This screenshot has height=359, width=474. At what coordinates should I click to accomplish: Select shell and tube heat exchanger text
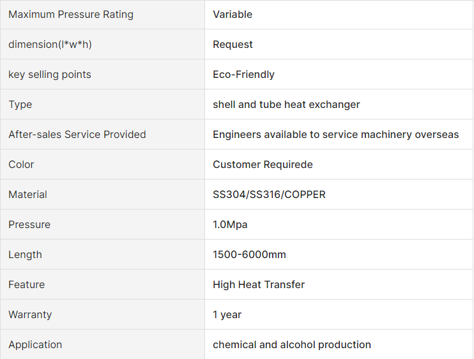tap(286, 105)
